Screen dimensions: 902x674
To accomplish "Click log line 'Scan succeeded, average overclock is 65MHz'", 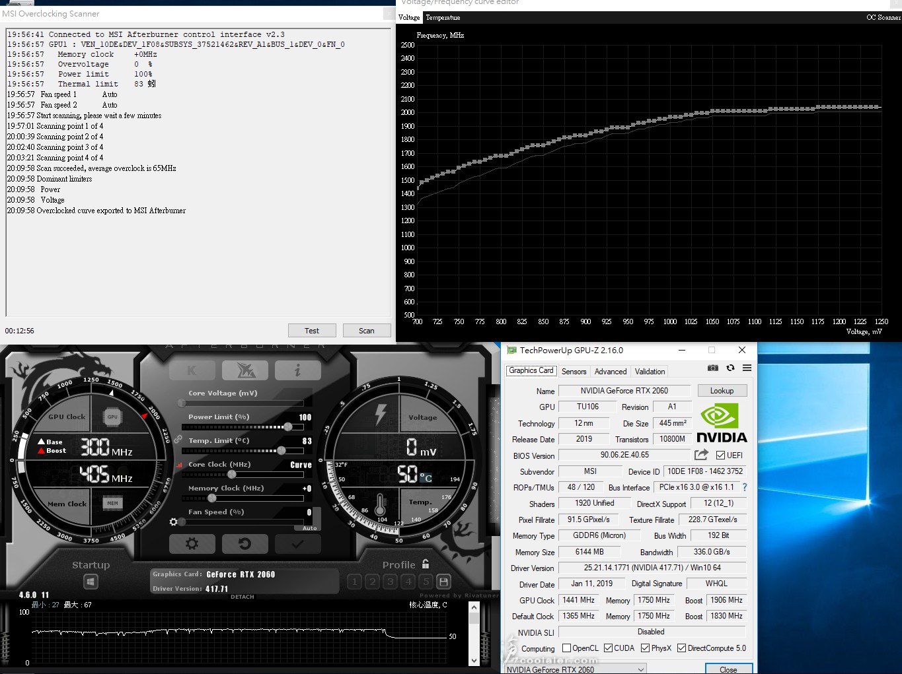I will coord(91,168).
